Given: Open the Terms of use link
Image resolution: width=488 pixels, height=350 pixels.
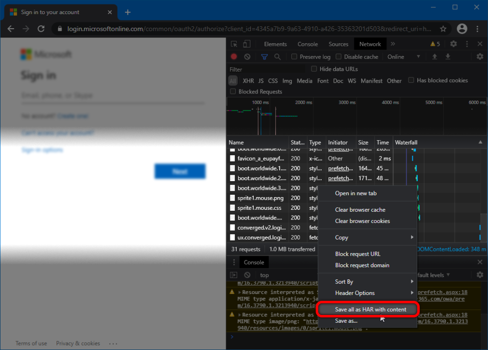Looking at the screenshot, I should [31, 343].
